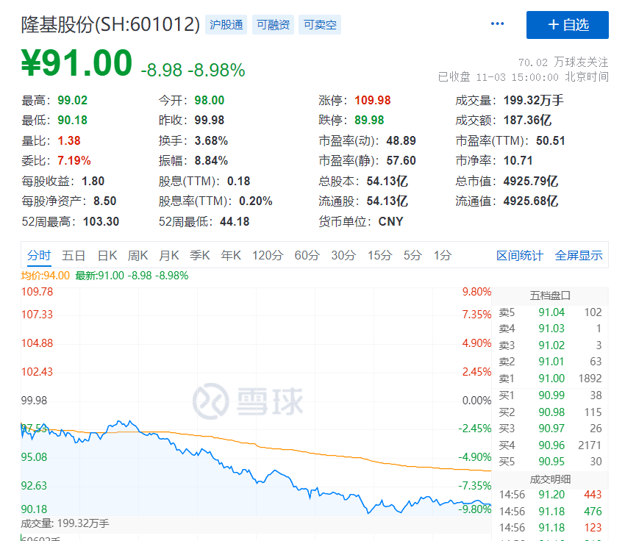The height and width of the screenshot is (541, 625).
Task: Click the current price ¥91.00
Action: click(x=76, y=62)
